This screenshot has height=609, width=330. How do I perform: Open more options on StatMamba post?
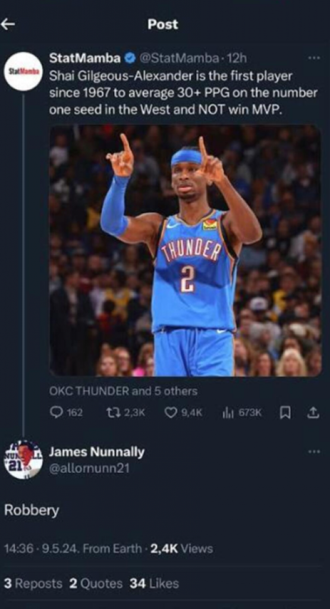click(x=314, y=58)
